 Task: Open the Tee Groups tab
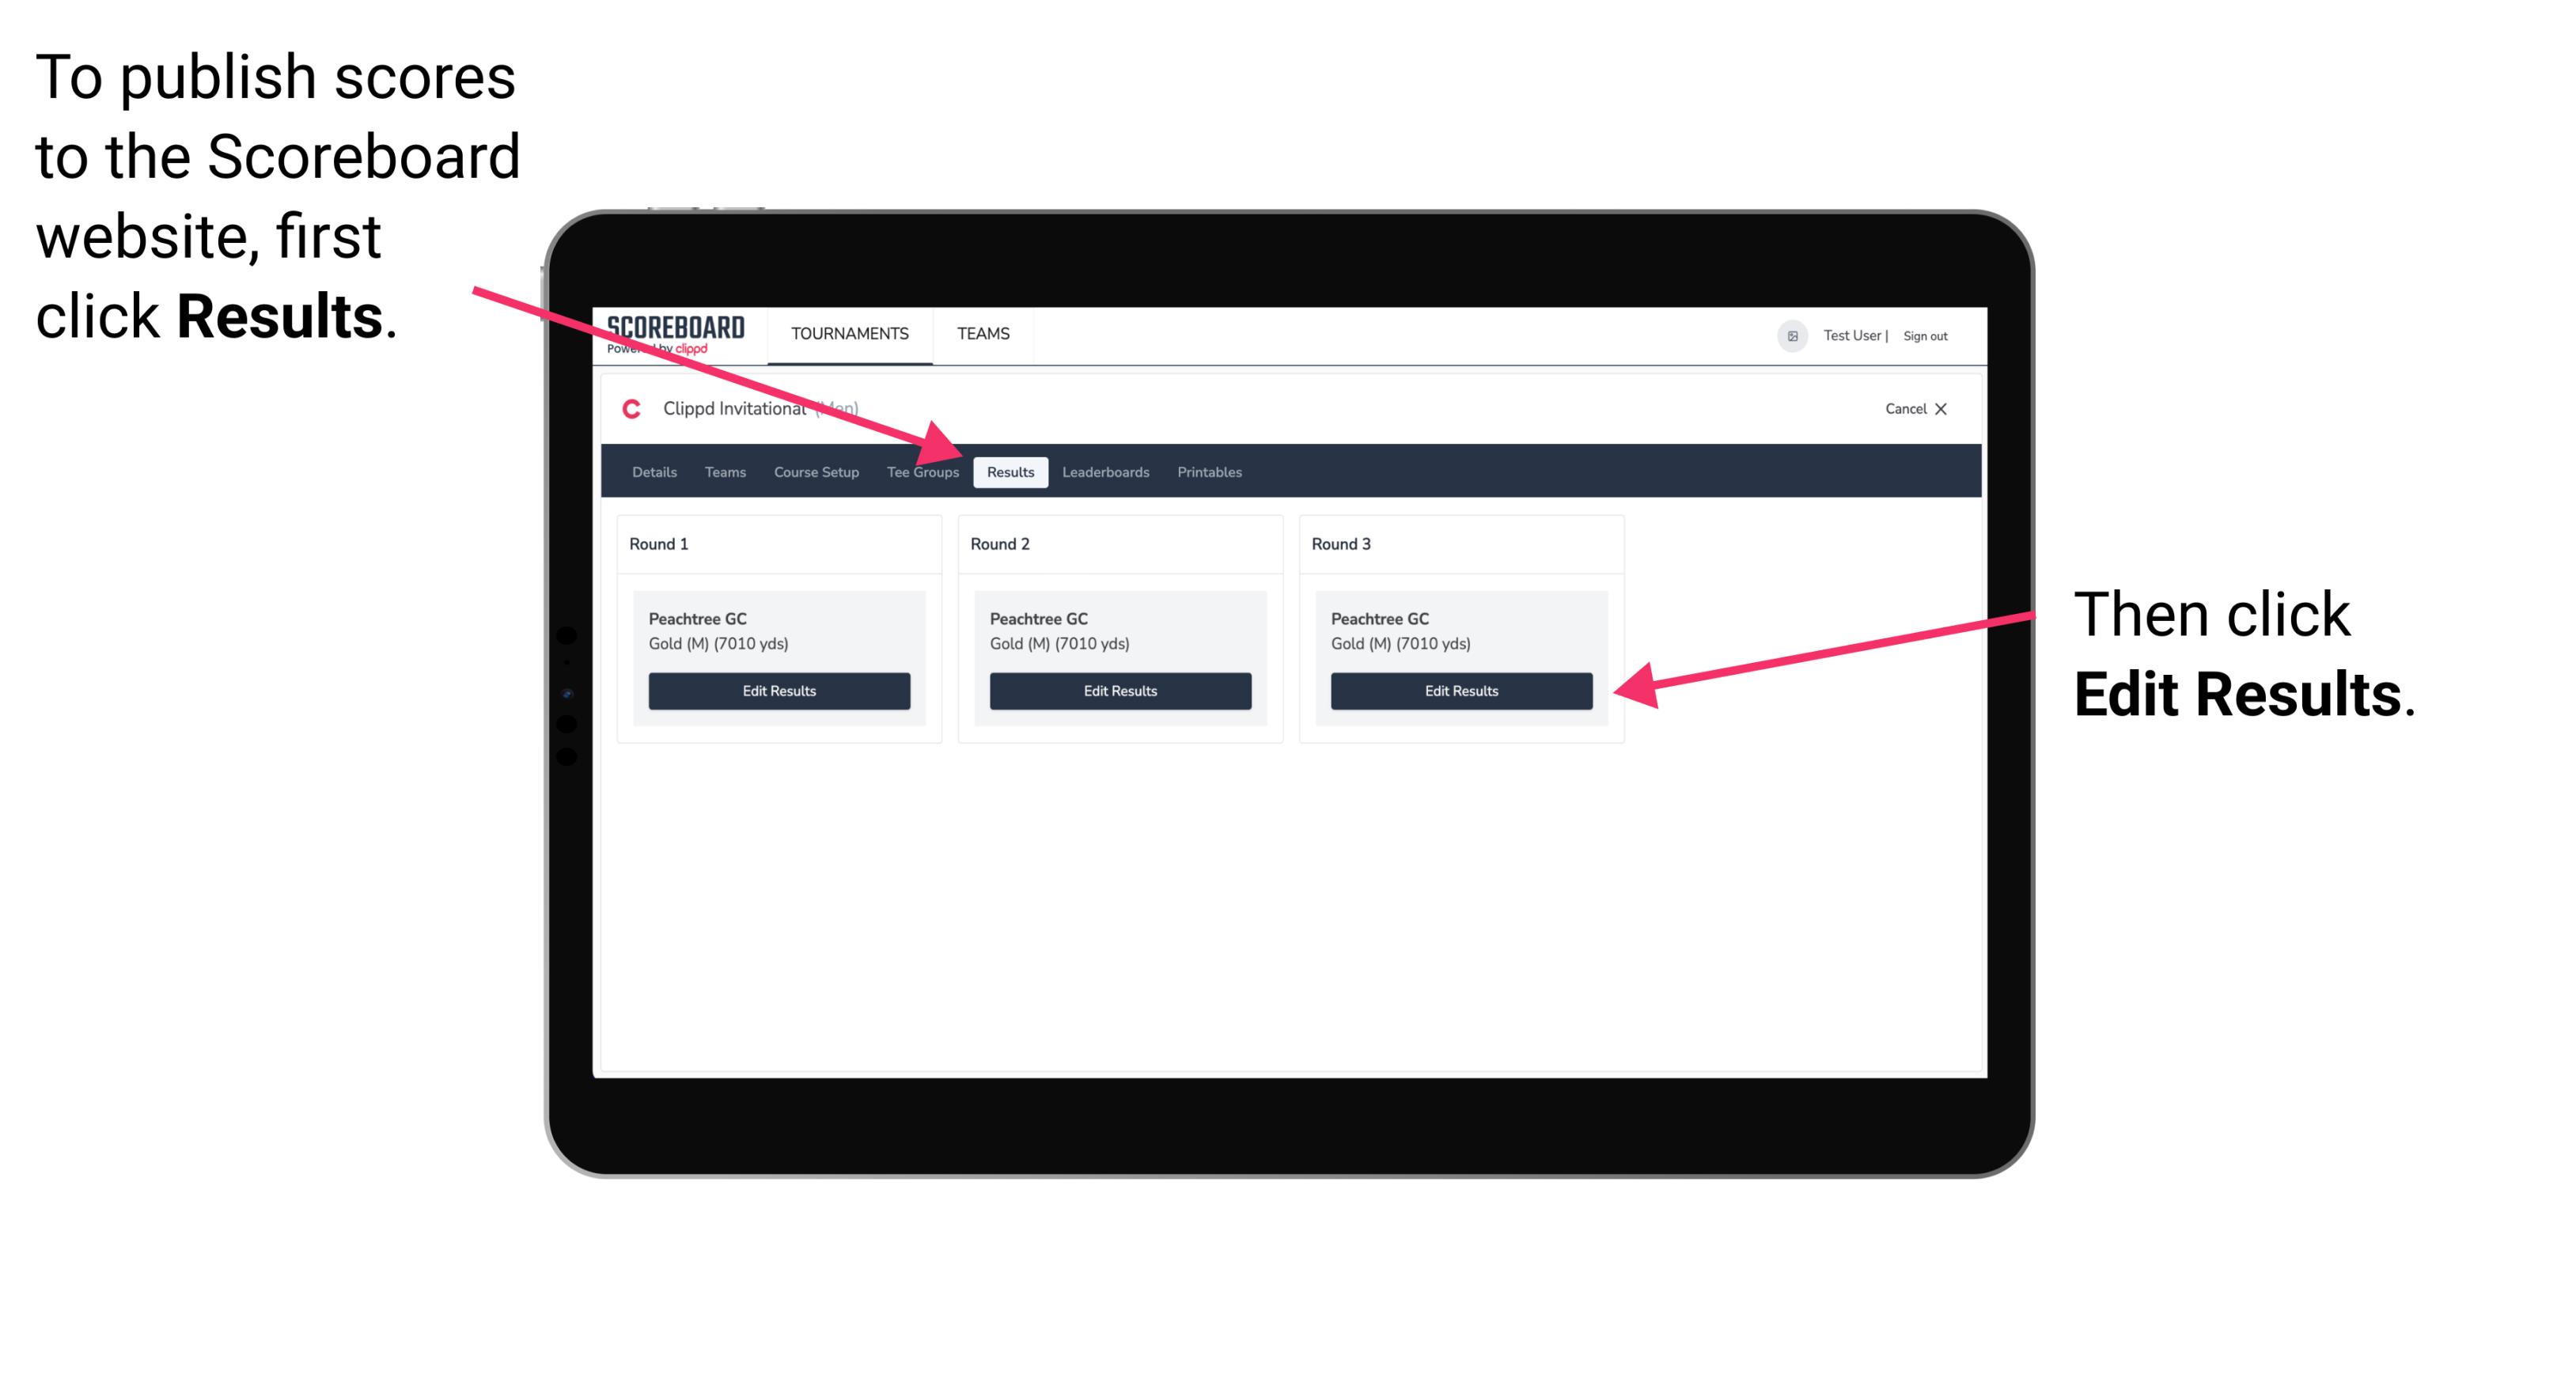922,473
